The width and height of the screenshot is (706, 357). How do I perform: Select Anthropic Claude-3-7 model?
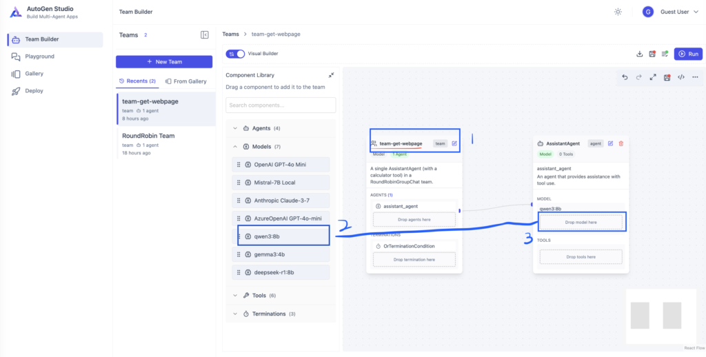[281, 201]
